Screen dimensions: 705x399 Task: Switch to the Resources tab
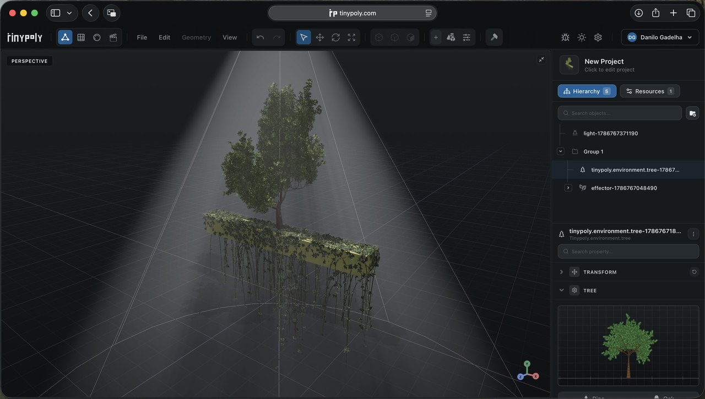coord(650,91)
